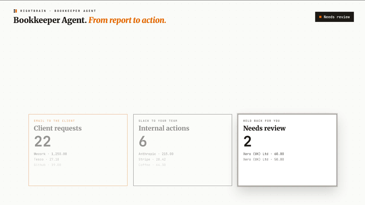Click the Anthropic 215.00 entry
Viewport: 365px width, 205px height.
pyautogui.click(x=156, y=154)
